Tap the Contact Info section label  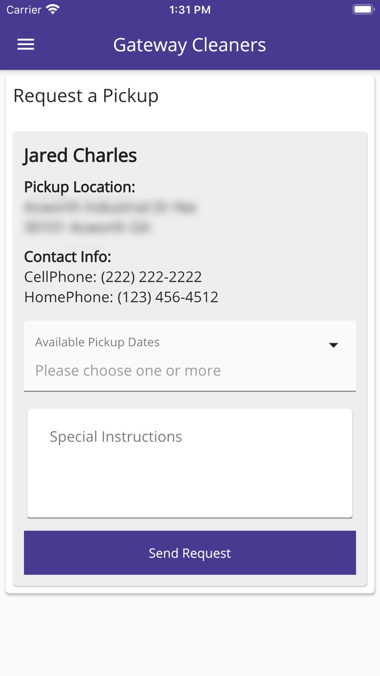pos(68,256)
